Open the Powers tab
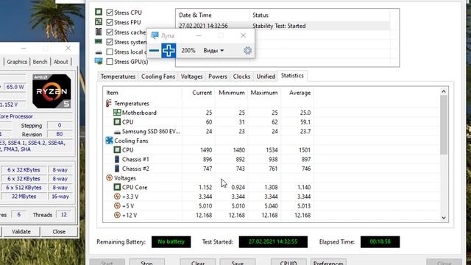 pos(218,77)
